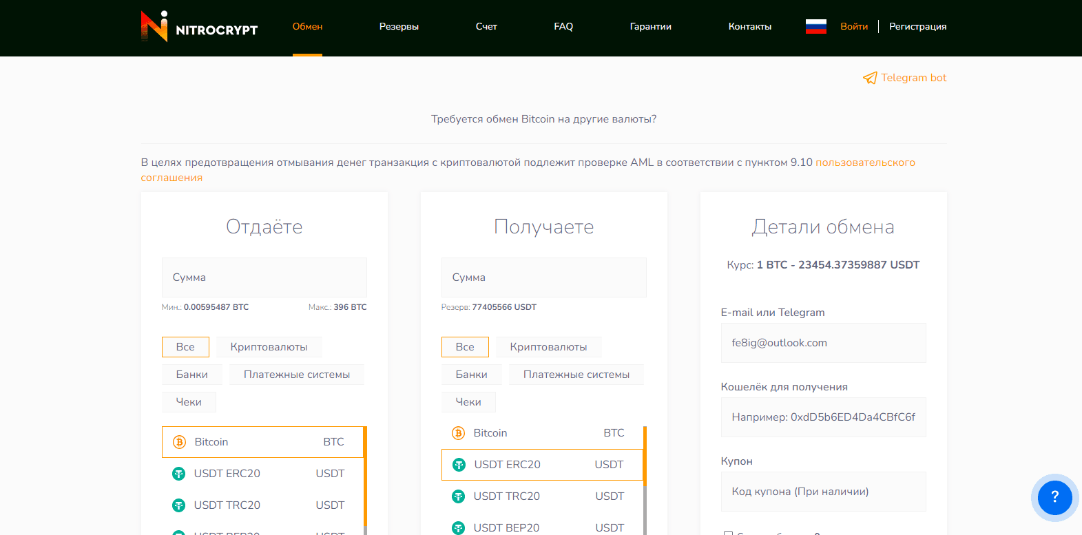Click the Telegram paper plane icon
The image size is (1082, 535).
coord(870,78)
